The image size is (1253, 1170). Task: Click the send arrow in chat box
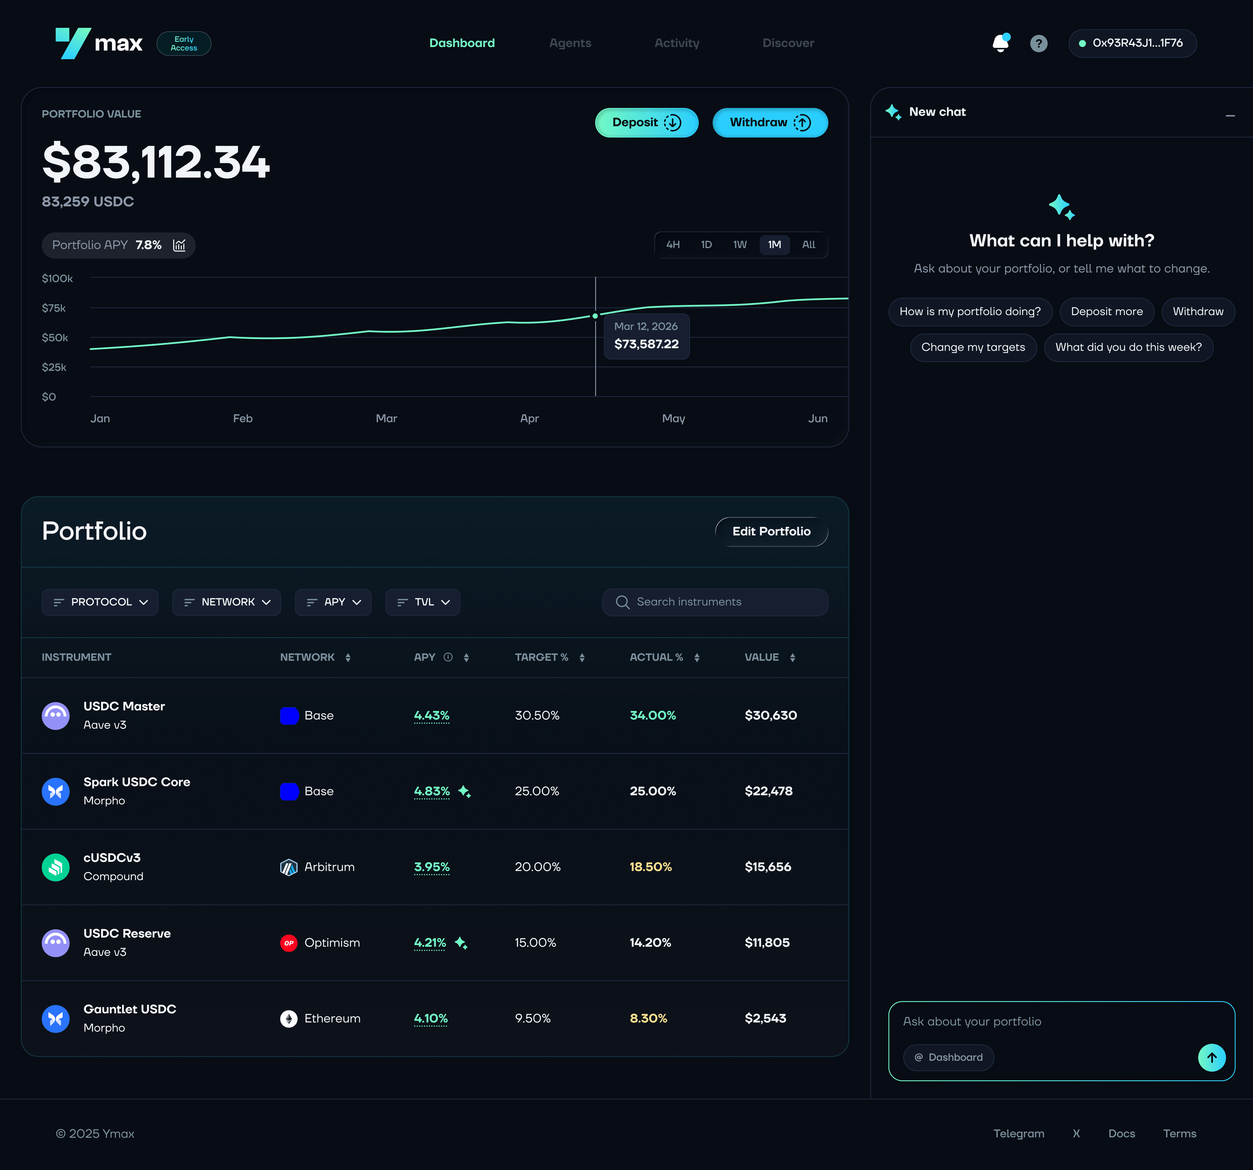[x=1212, y=1058]
